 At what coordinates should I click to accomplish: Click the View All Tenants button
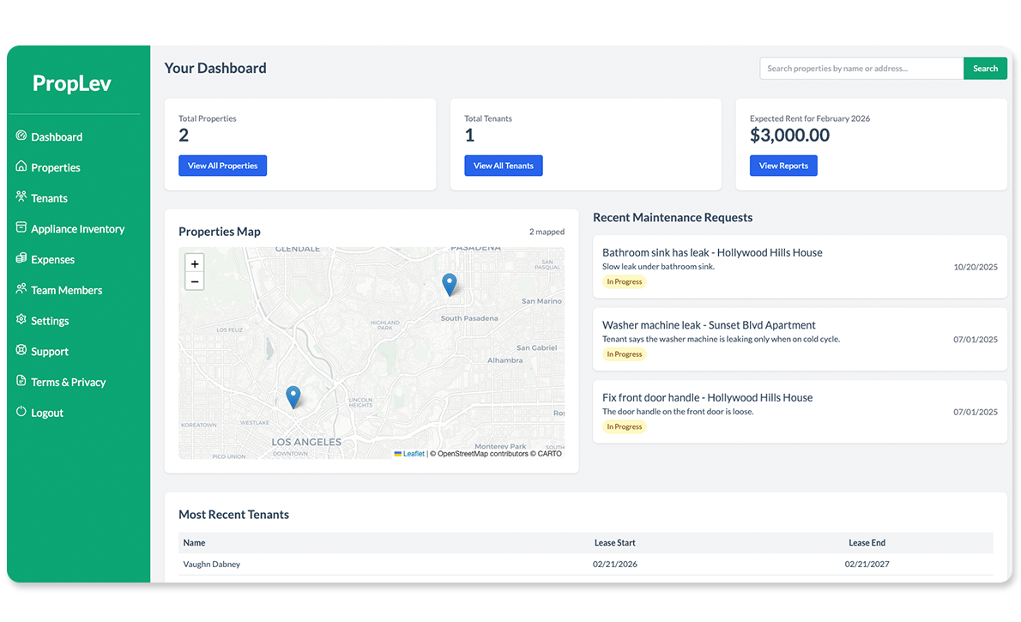coord(504,166)
